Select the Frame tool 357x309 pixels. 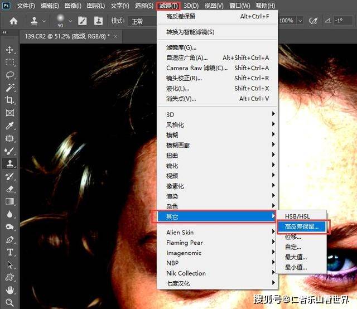[9, 113]
